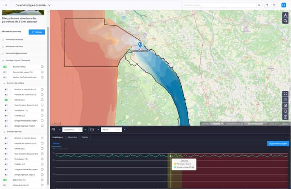Viewport: 291px width, 189px height.
Task: Zoom in on the map
Action: (x=285, y=105)
